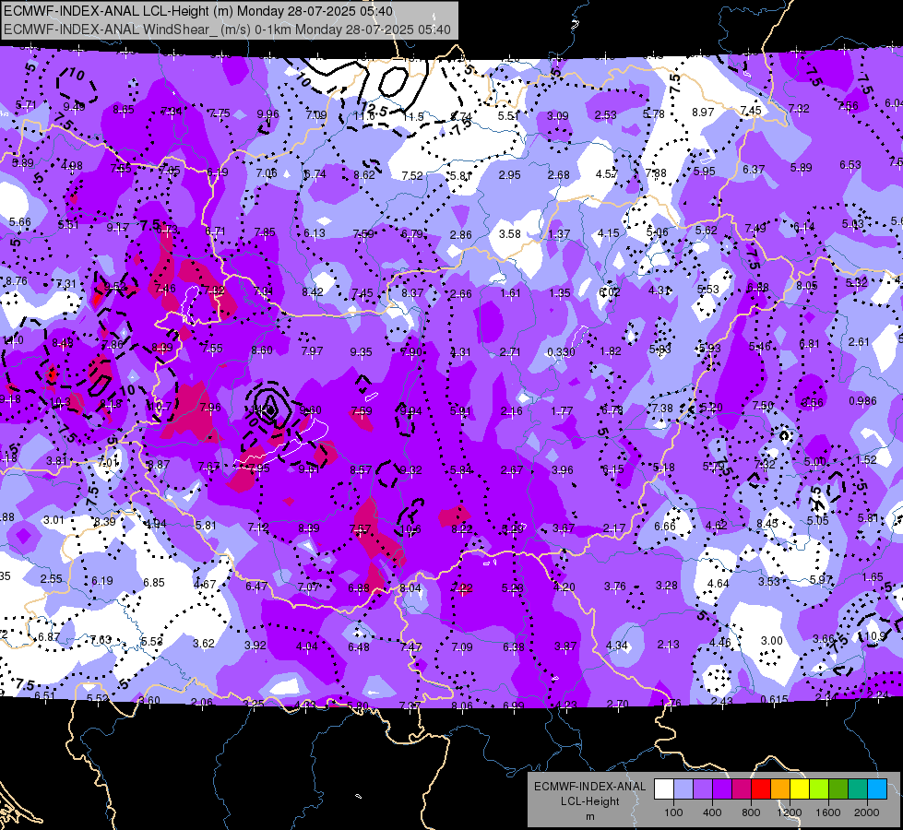Click the map value 8.97
Screen dimensions: 903x830
click(x=703, y=113)
